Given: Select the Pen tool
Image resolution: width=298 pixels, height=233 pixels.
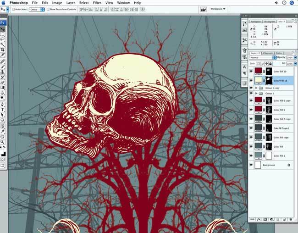Looking at the screenshot, I should pos(3,105).
